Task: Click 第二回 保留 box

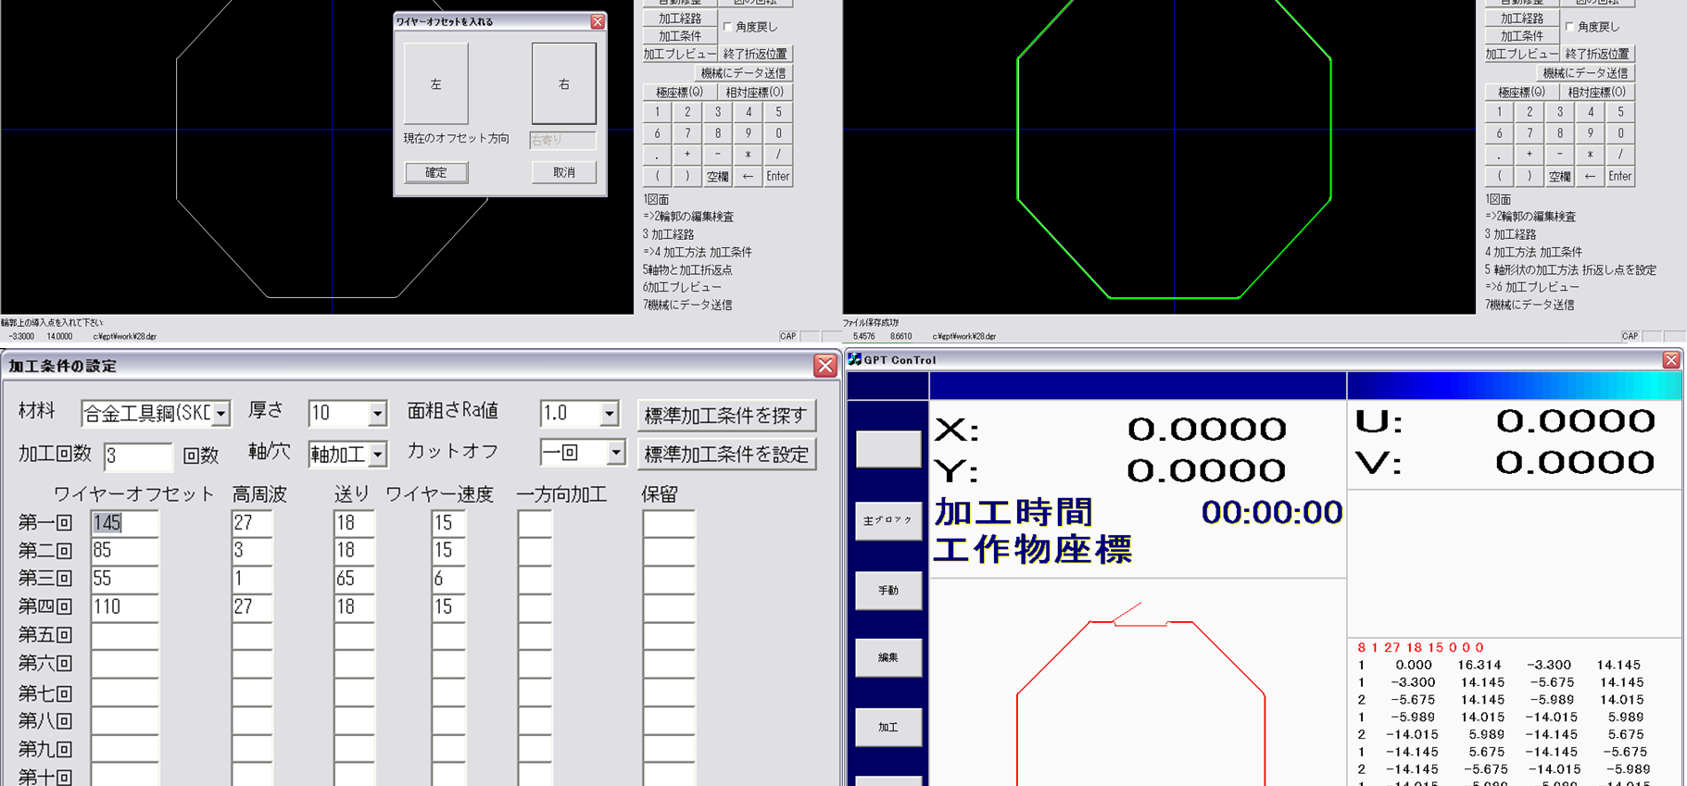Action: (x=669, y=551)
